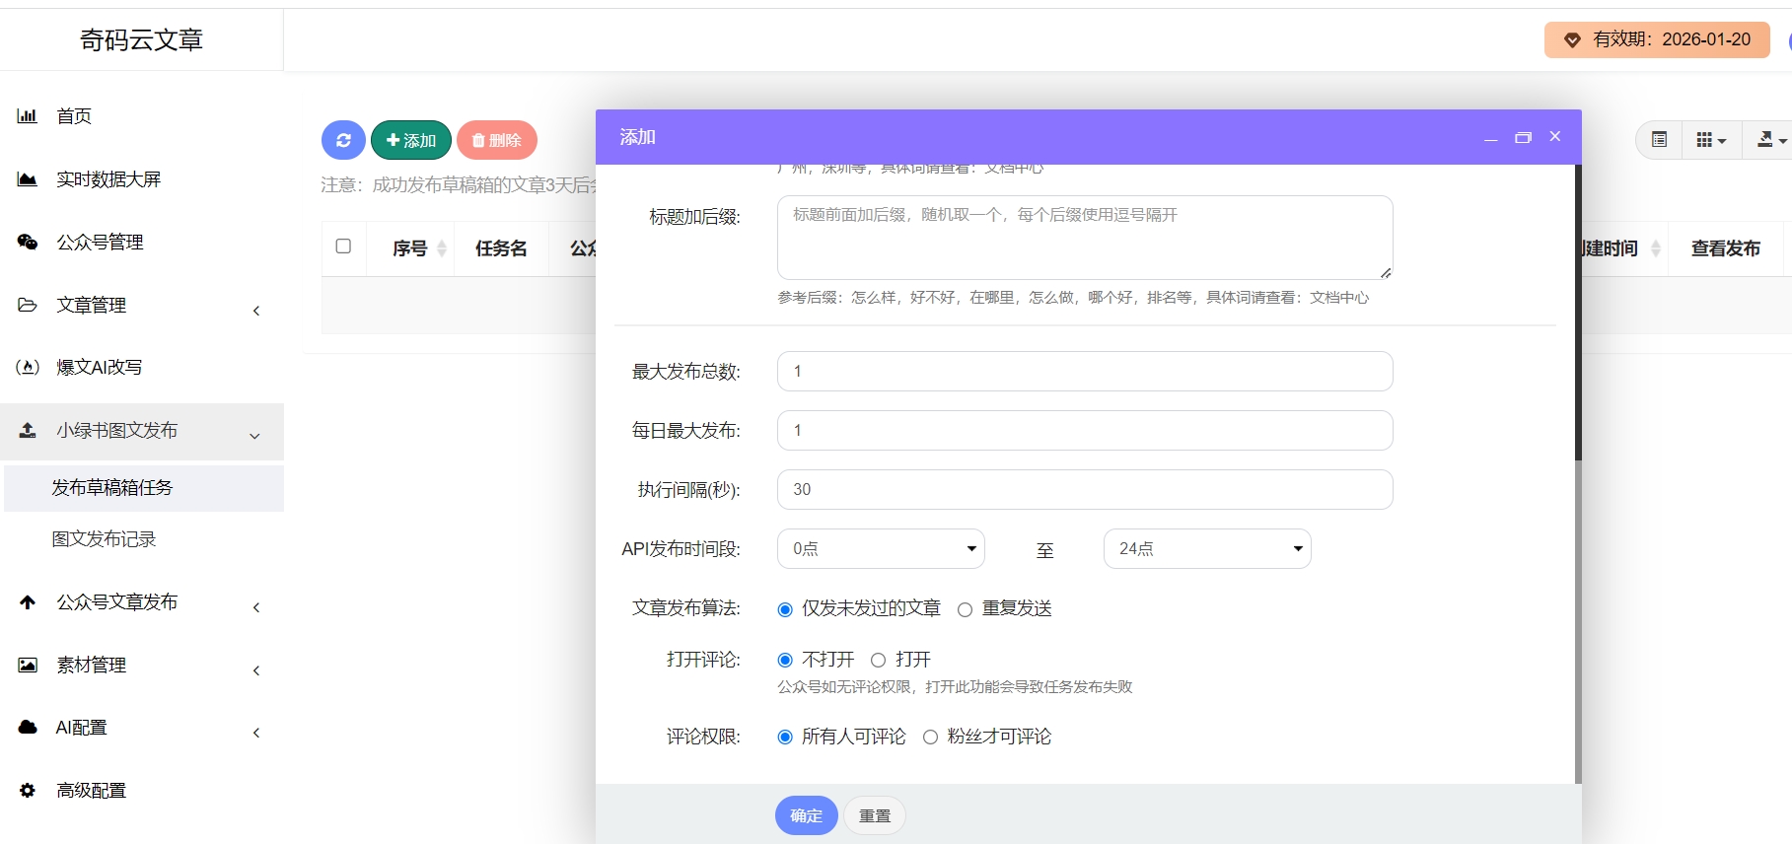Image resolution: width=1792 pixels, height=844 pixels.
Task: Open the 0点 start time dropdown
Action: tap(881, 548)
